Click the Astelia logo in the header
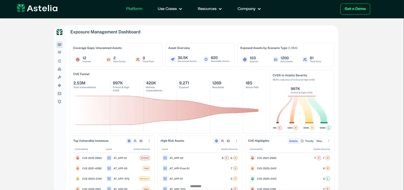The width and height of the screenshot is (404, 190). coord(37,8)
